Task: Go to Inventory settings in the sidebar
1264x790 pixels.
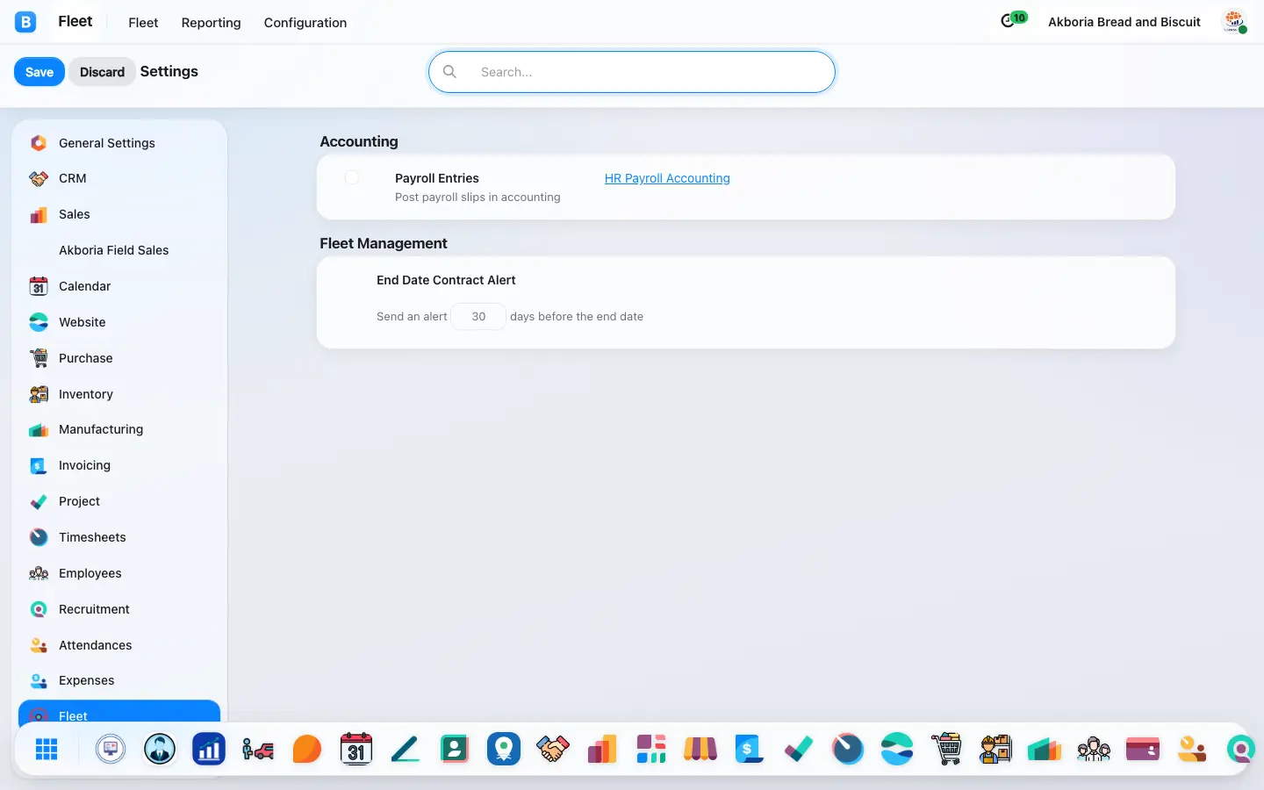Action: [119, 395]
